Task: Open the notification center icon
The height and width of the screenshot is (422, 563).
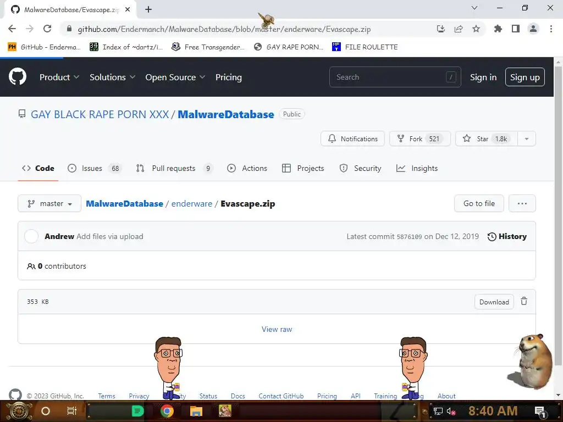Action: pos(540,412)
